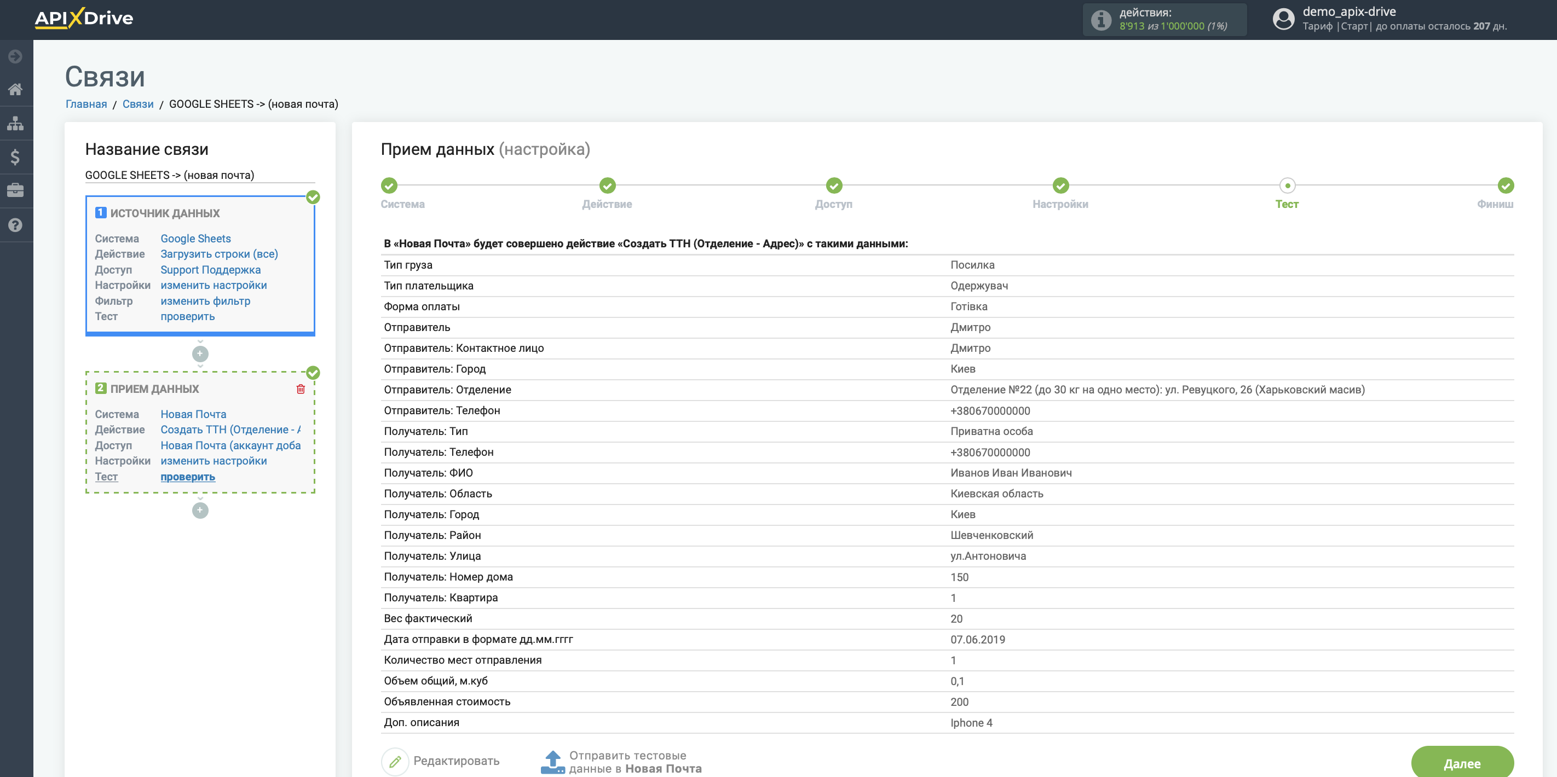Click the Одержувач payer type value
This screenshot has height=777, width=1557.
coord(979,286)
